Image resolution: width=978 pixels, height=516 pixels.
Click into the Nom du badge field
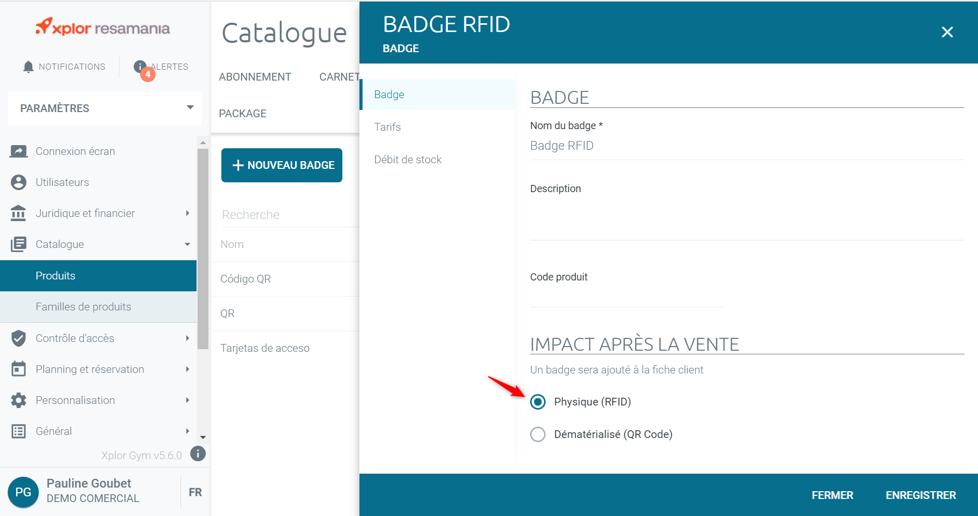click(x=746, y=146)
